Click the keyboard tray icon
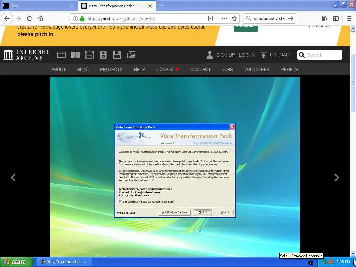The height and width of the screenshot is (267, 356). (311, 262)
